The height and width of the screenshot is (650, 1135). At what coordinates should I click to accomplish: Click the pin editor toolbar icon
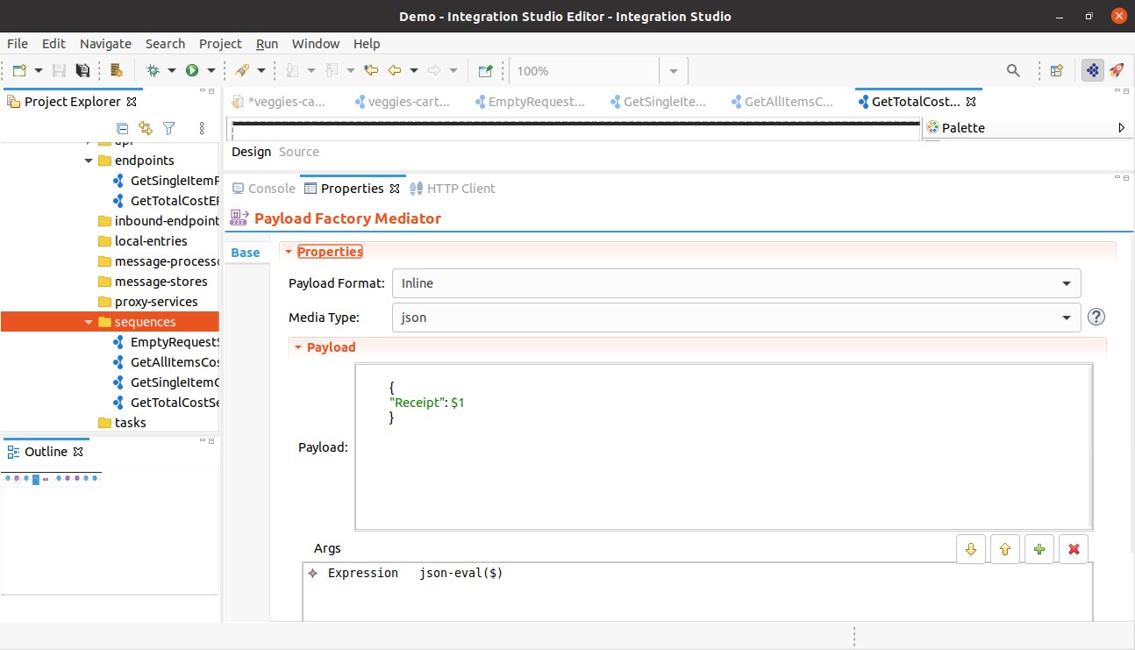(x=485, y=71)
